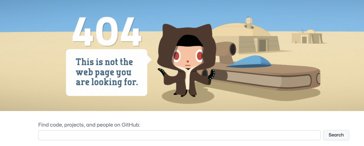Focus the GitHub search input field
Image resolution: width=364 pixels, height=146 pixels.
(179, 135)
